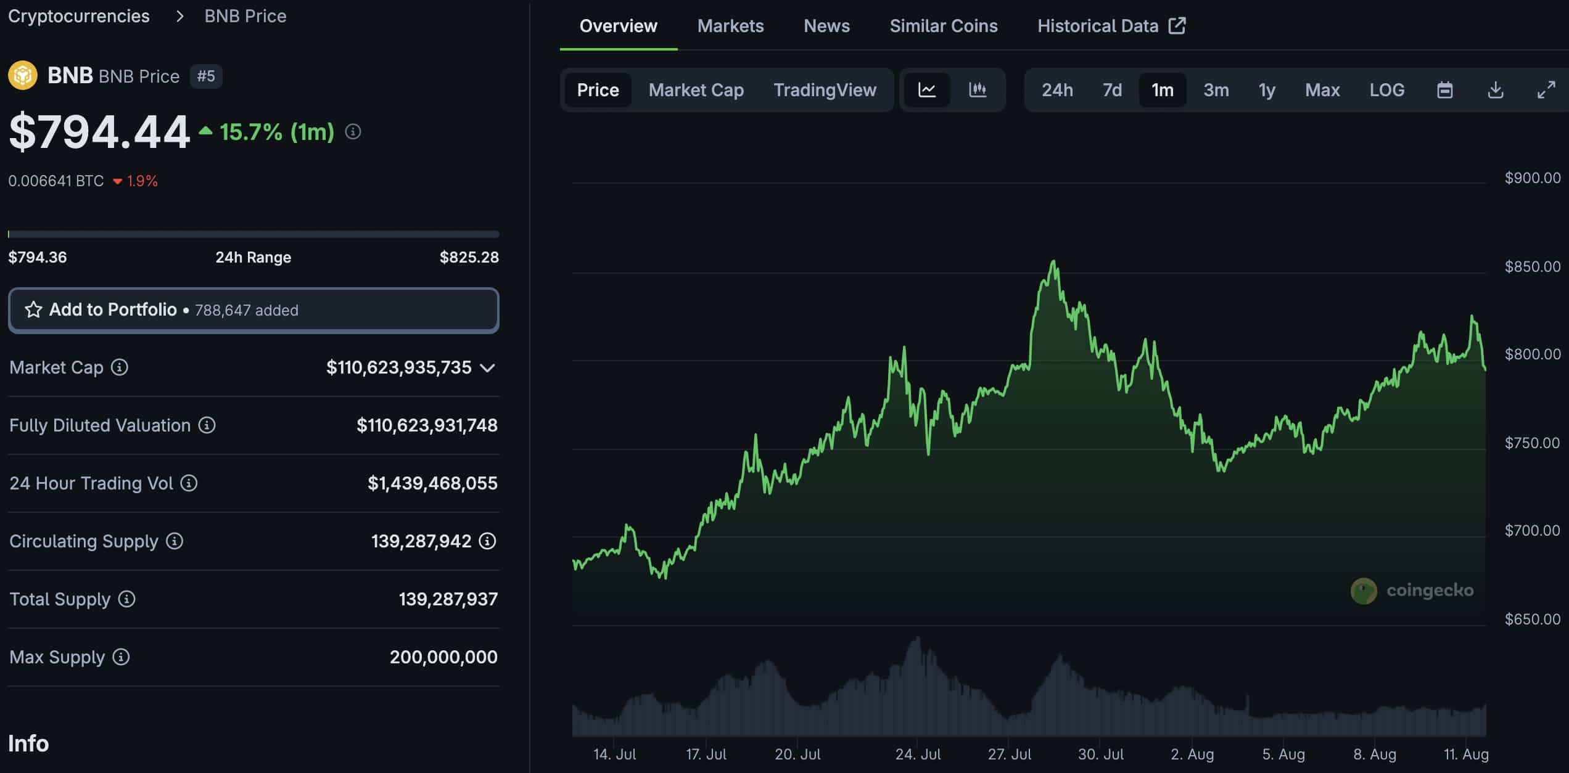Click the Market Cap info icon
Image resolution: width=1569 pixels, height=773 pixels.
point(119,367)
